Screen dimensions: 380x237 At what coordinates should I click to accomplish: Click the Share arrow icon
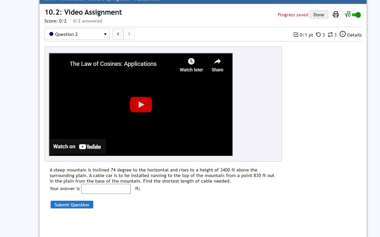point(217,61)
